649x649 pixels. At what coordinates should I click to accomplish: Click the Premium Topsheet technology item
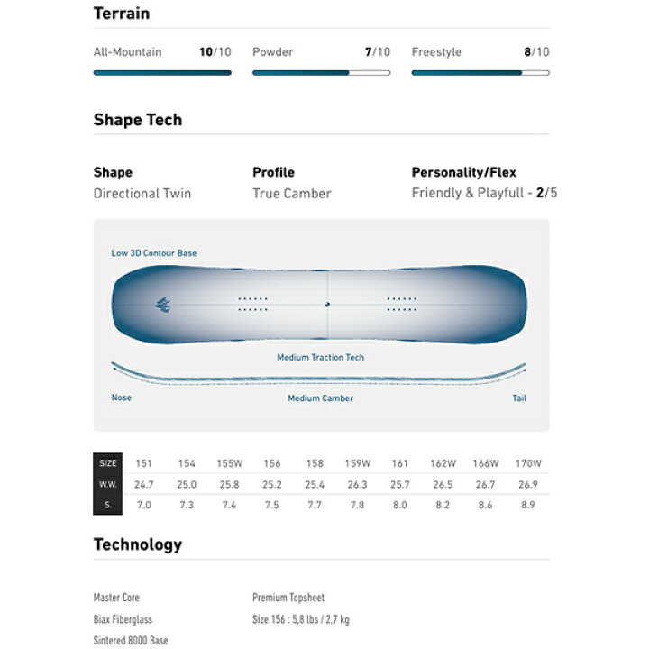pyautogui.click(x=288, y=598)
